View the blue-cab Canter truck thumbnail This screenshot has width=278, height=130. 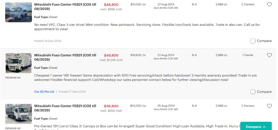(18, 12)
